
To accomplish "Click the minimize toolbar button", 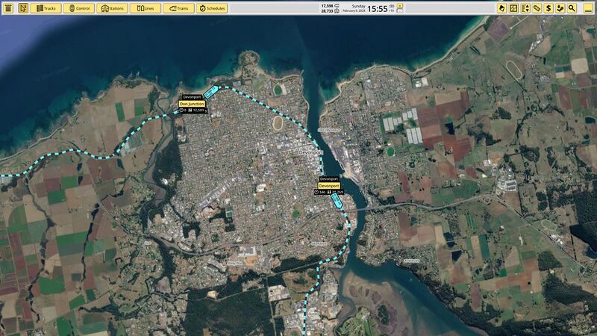I will pyautogui.click(x=588, y=8).
